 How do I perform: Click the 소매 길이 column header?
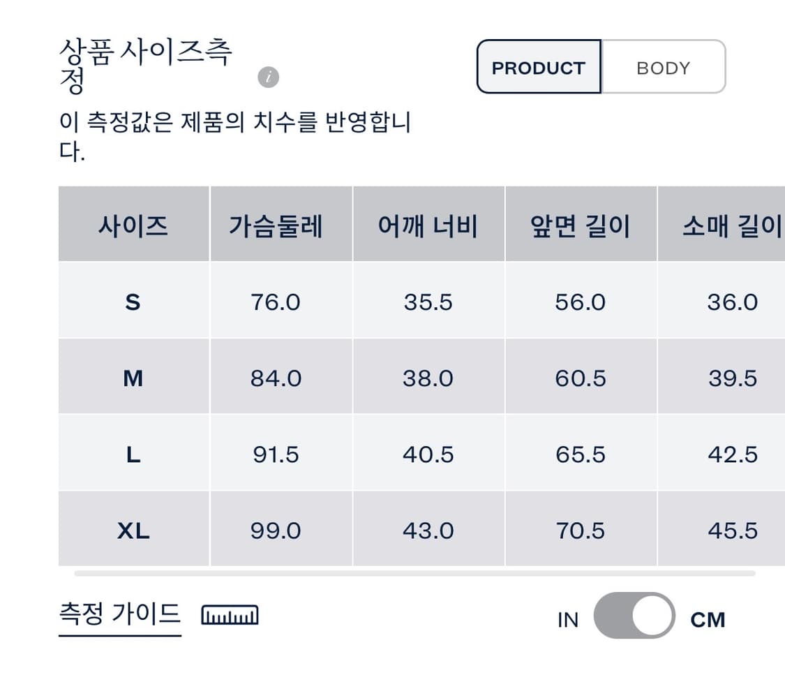[731, 225]
